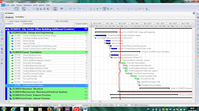This screenshot has width=199, height=111.
Task: Open the Columns toolbar icon
Action: (x=66, y=9)
